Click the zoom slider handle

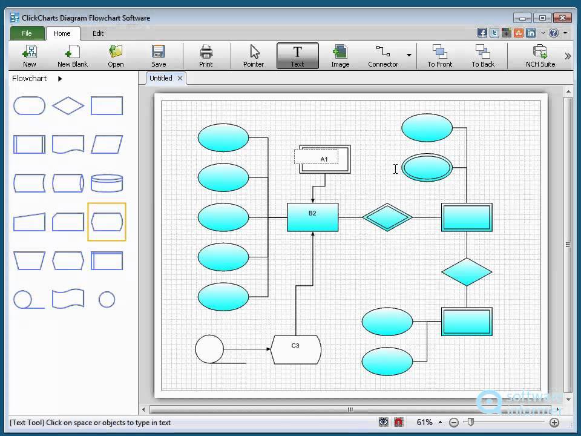point(471,422)
